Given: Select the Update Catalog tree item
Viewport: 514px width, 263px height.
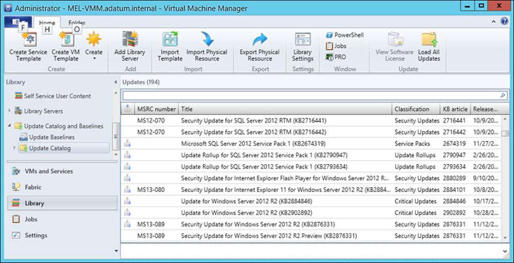Looking at the screenshot, I should click(x=64, y=148).
